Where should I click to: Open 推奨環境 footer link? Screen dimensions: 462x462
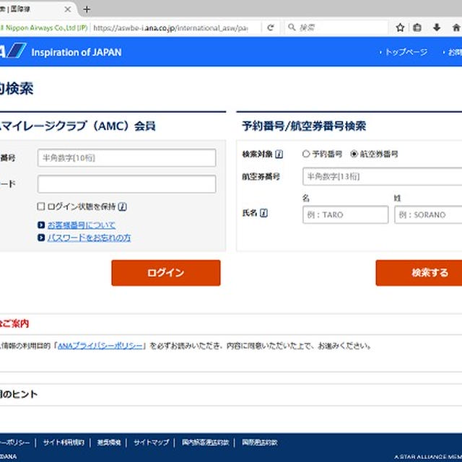(109, 443)
